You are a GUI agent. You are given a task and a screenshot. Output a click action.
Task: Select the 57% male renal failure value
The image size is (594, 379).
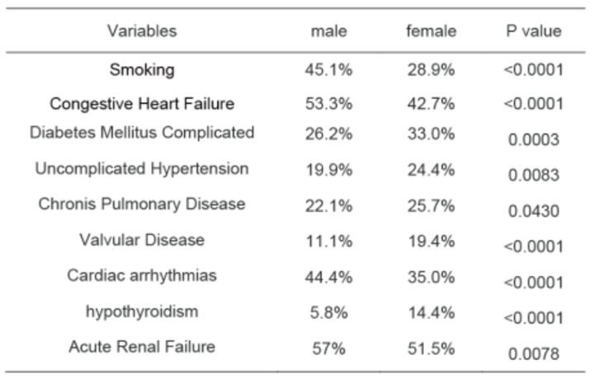click(x=329, y=347)
